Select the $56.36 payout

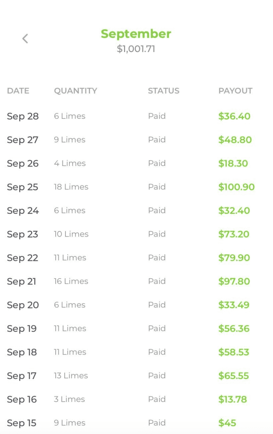pos(234,328)
